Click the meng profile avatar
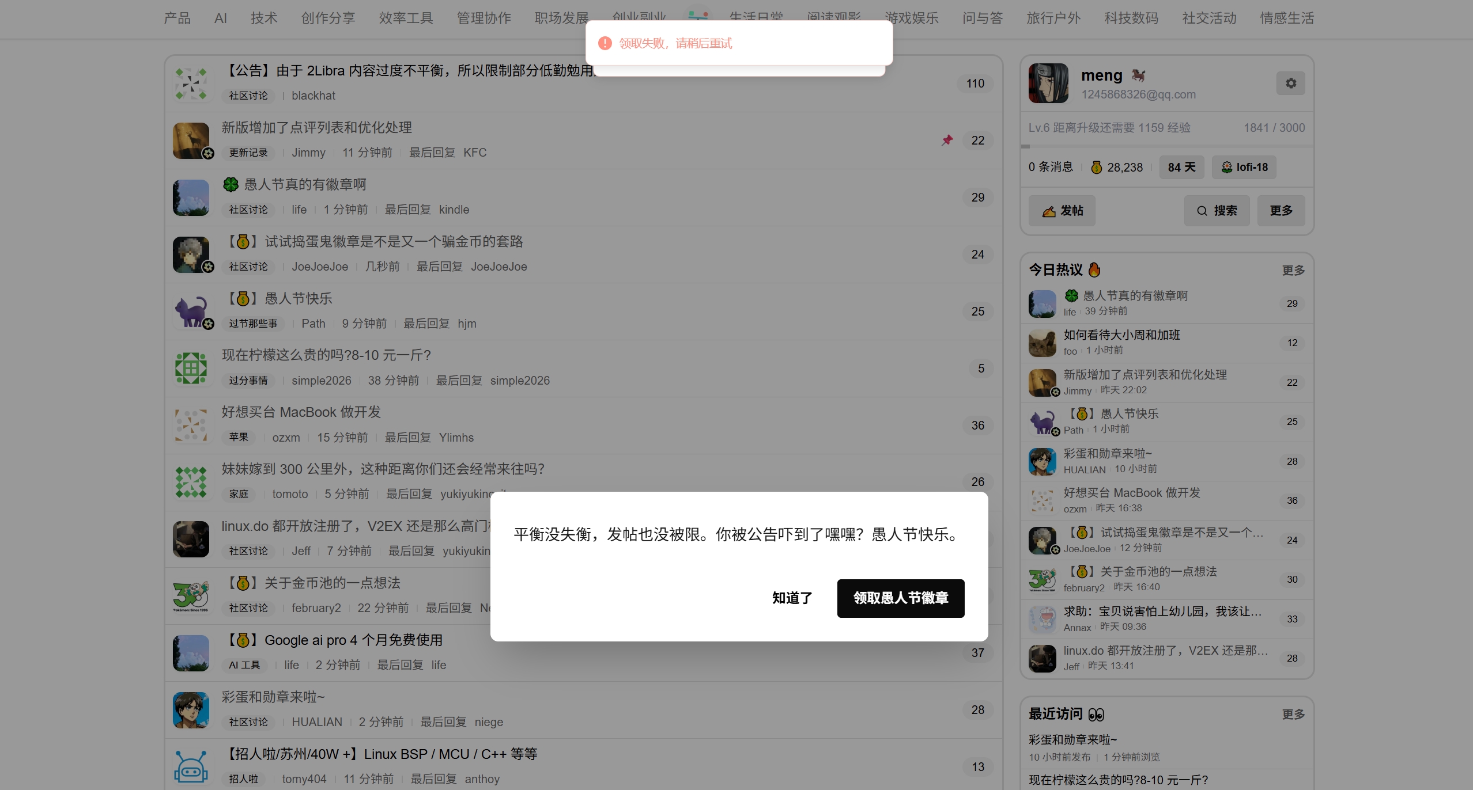Viewport: 1473px width, 790px height. 1048,83
